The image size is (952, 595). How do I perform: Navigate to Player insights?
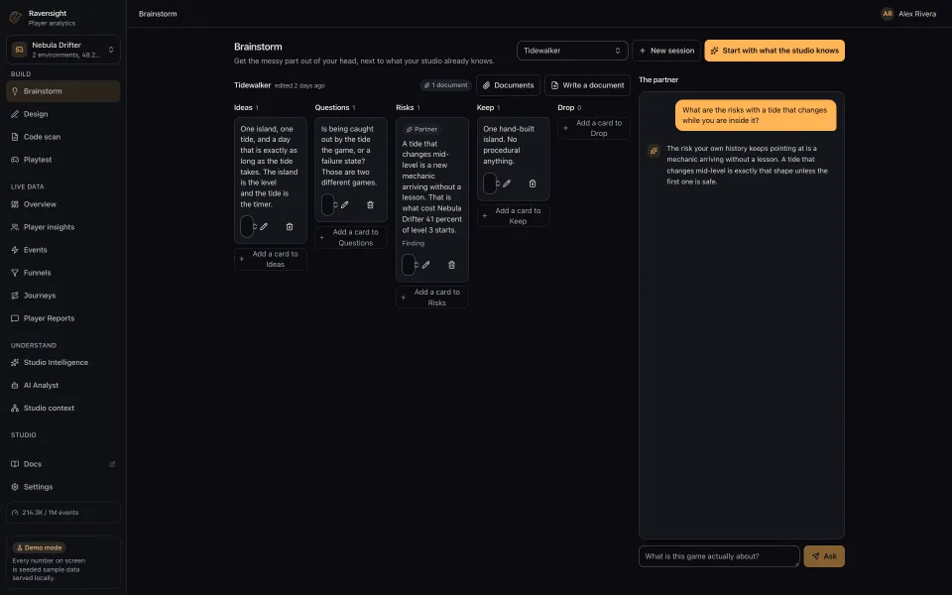coord(63,227)
